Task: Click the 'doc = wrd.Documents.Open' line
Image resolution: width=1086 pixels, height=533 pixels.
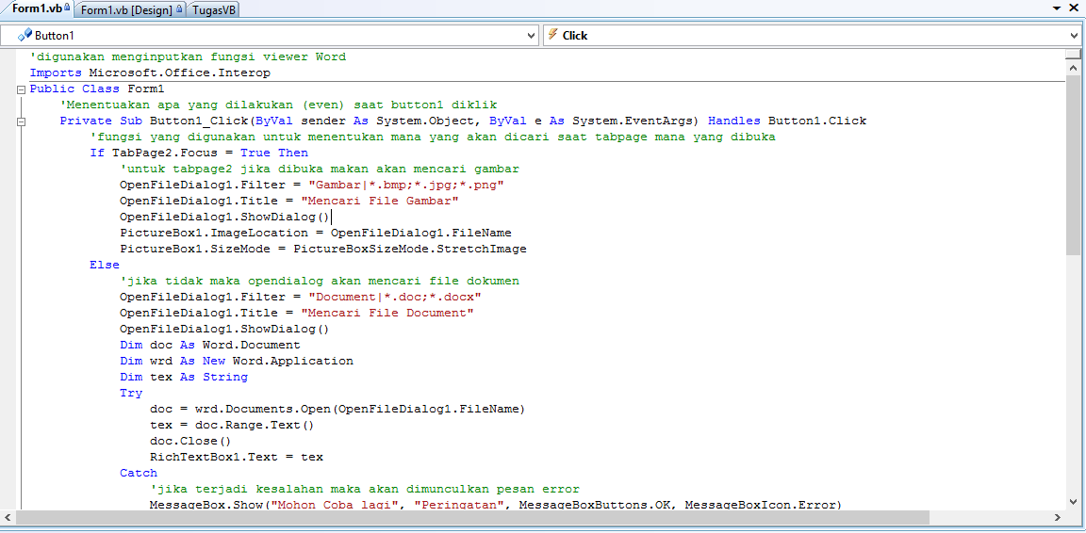Action: [337, 409]
